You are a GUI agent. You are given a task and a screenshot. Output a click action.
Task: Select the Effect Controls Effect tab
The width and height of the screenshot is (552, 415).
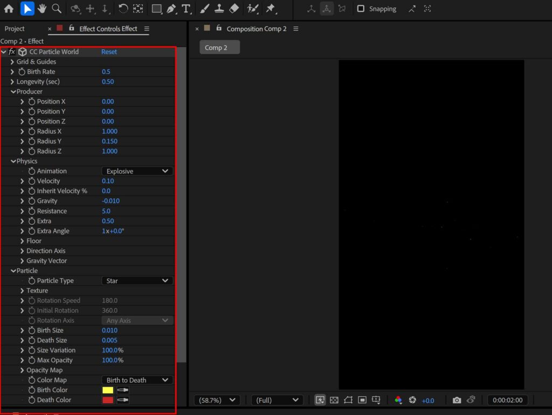pos(108,29)
